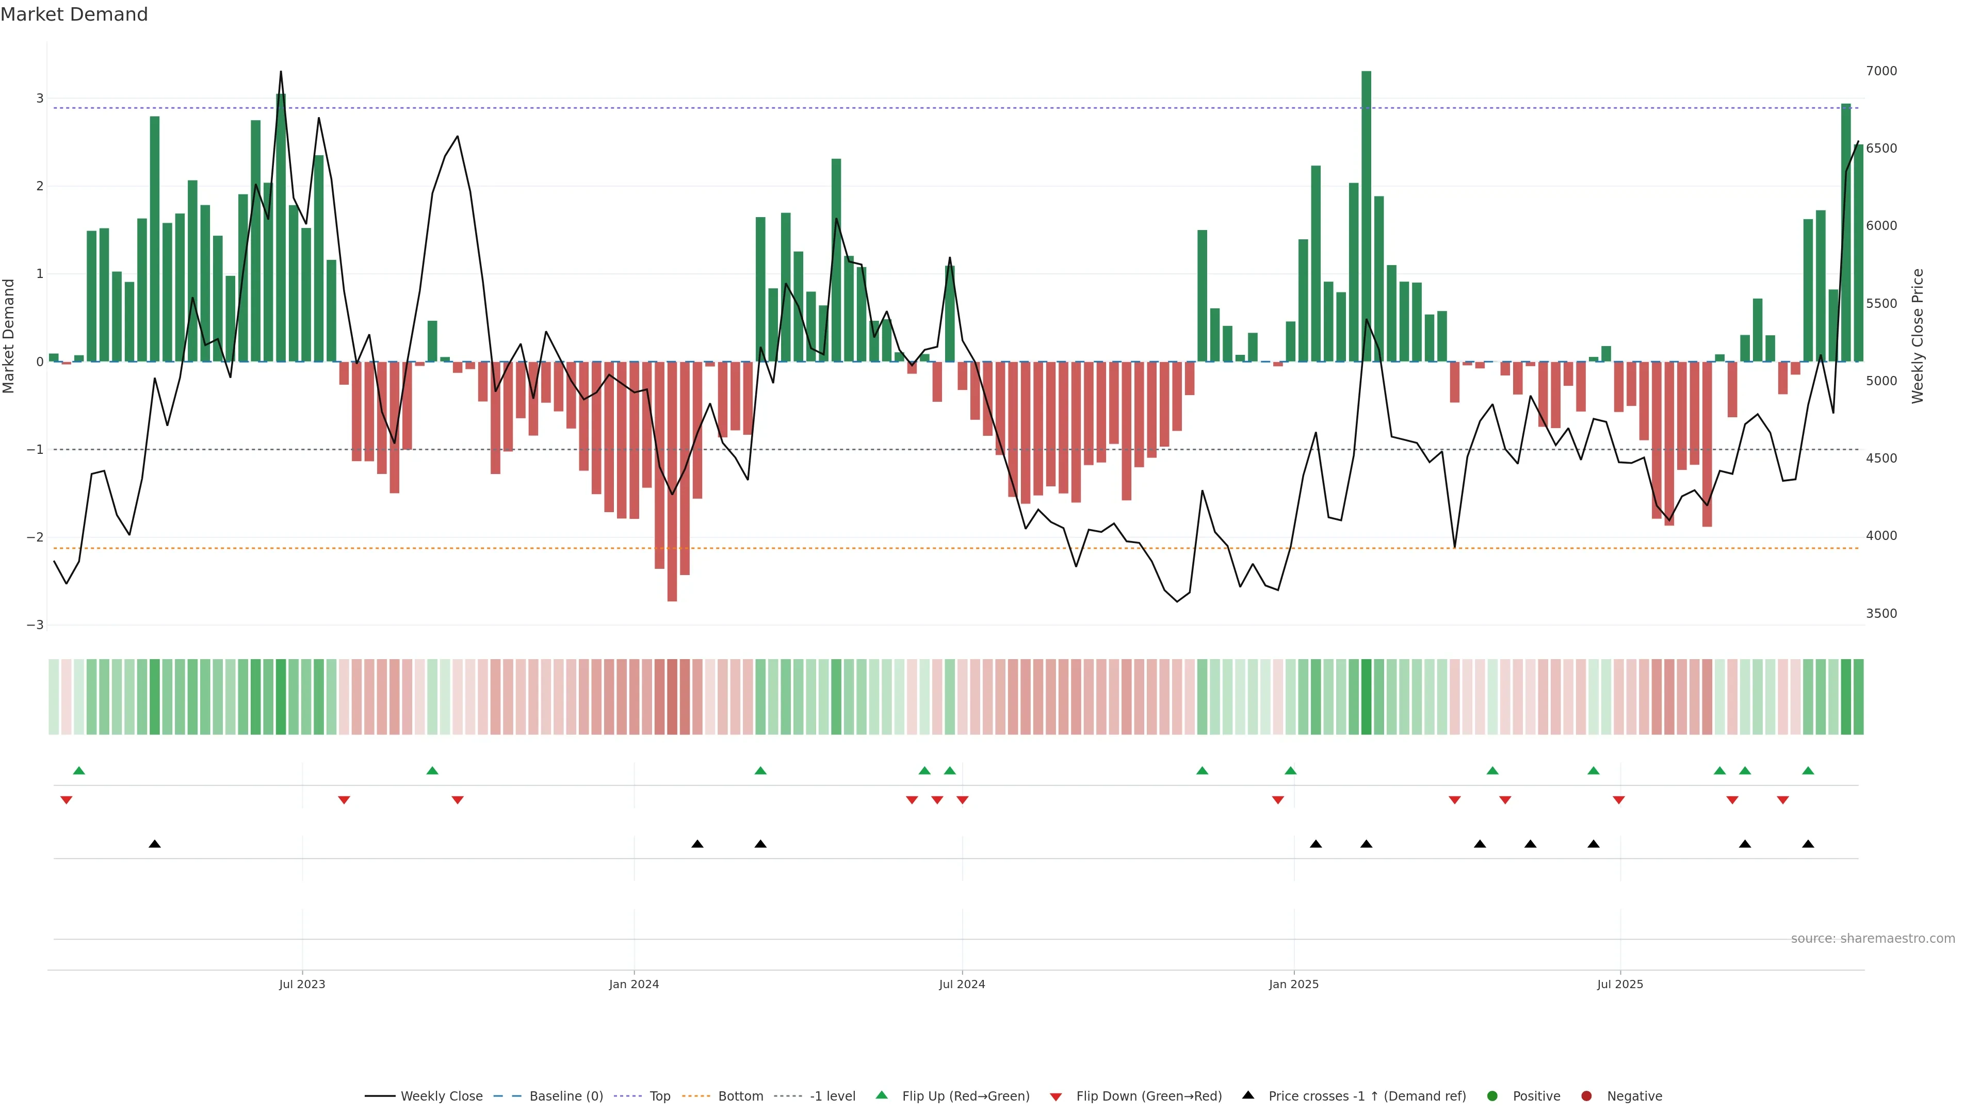Click the Market Demand chart title
The height and width of the screenshot is (1114, 1981).
(x=74, y=14)
